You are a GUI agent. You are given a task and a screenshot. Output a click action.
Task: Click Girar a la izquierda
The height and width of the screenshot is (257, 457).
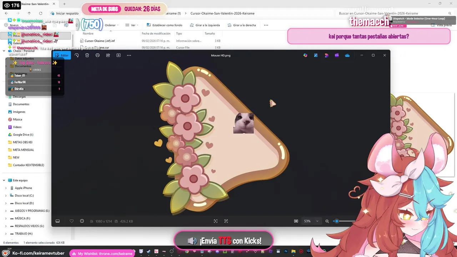pyautogui.click(x=205, y=25)
